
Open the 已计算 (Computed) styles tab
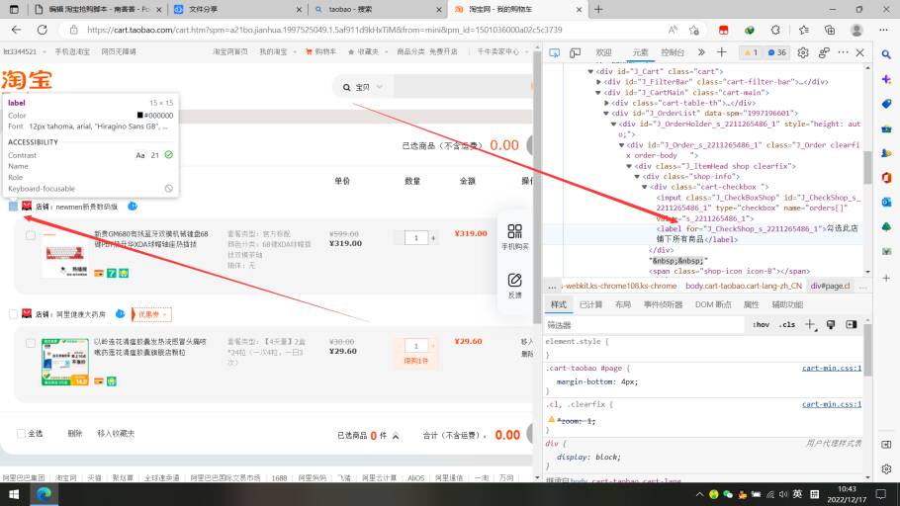590,304
